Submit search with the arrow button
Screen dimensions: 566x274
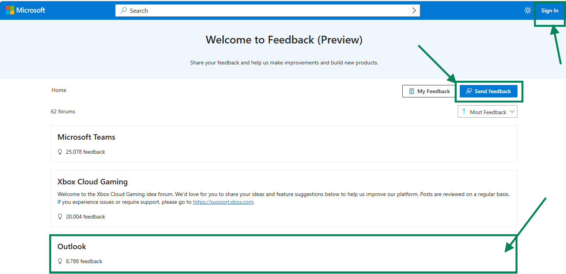(414, 10)
